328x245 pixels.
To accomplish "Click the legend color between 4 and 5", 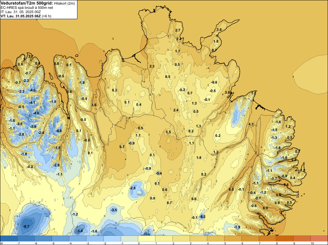I will [x=216, y=238].
